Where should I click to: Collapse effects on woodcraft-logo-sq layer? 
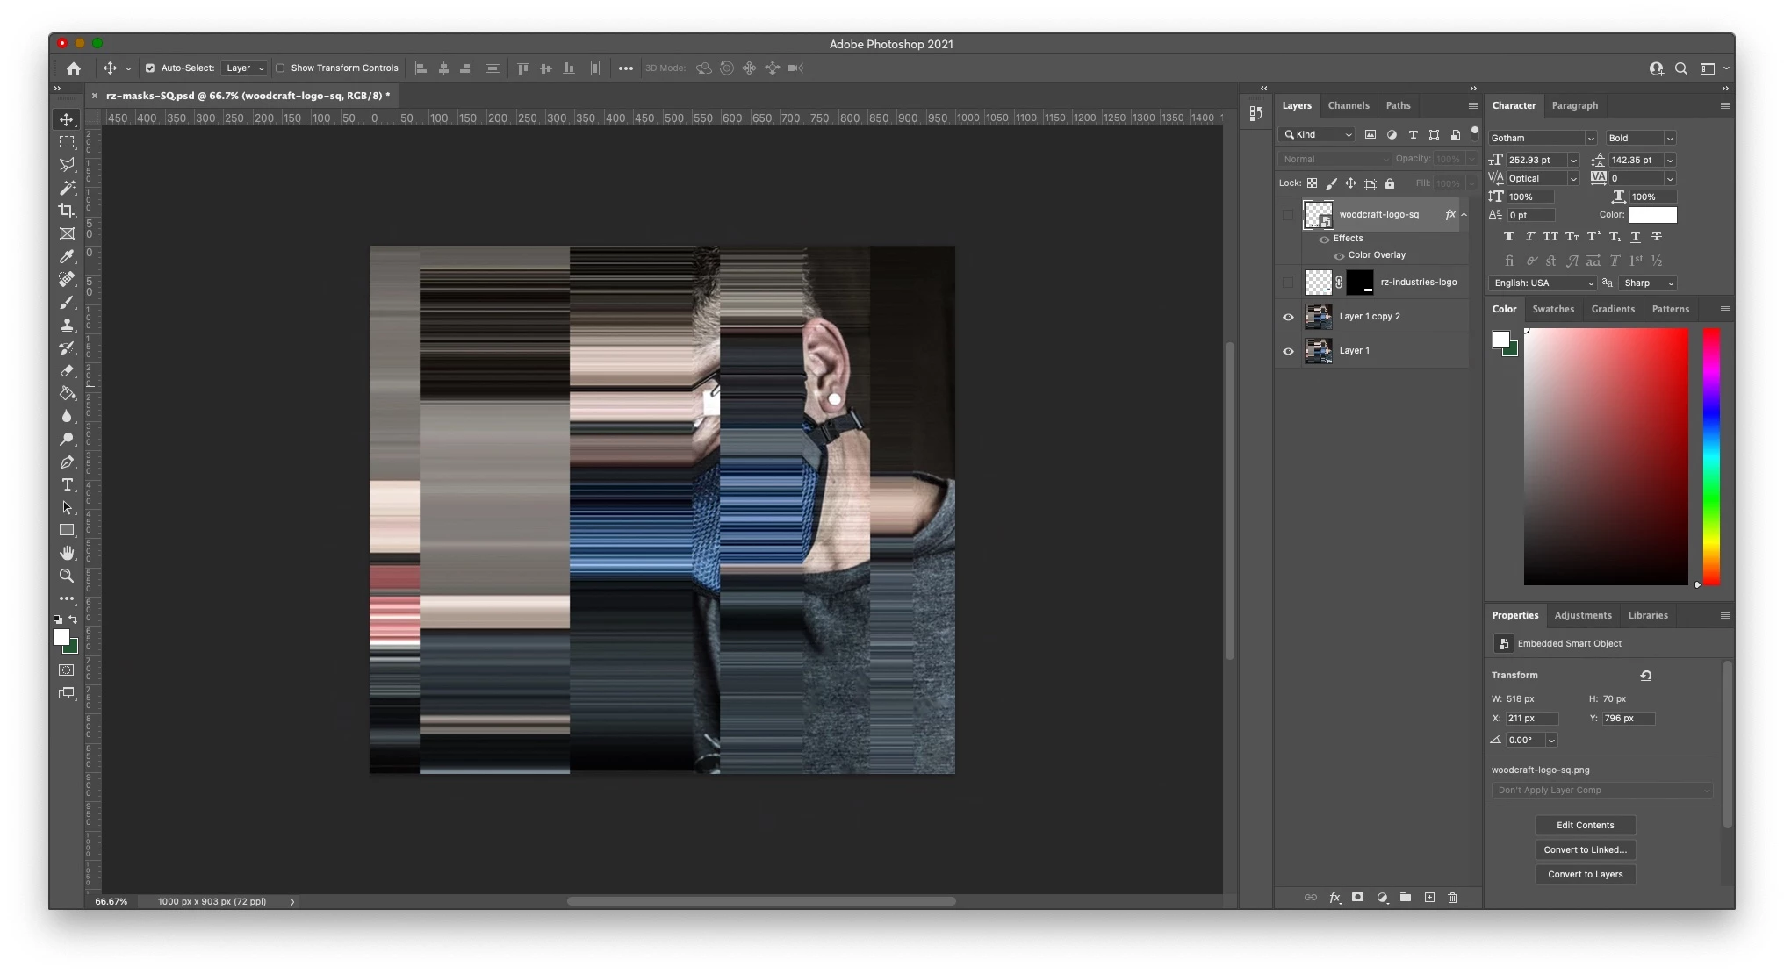point(1464,215)
